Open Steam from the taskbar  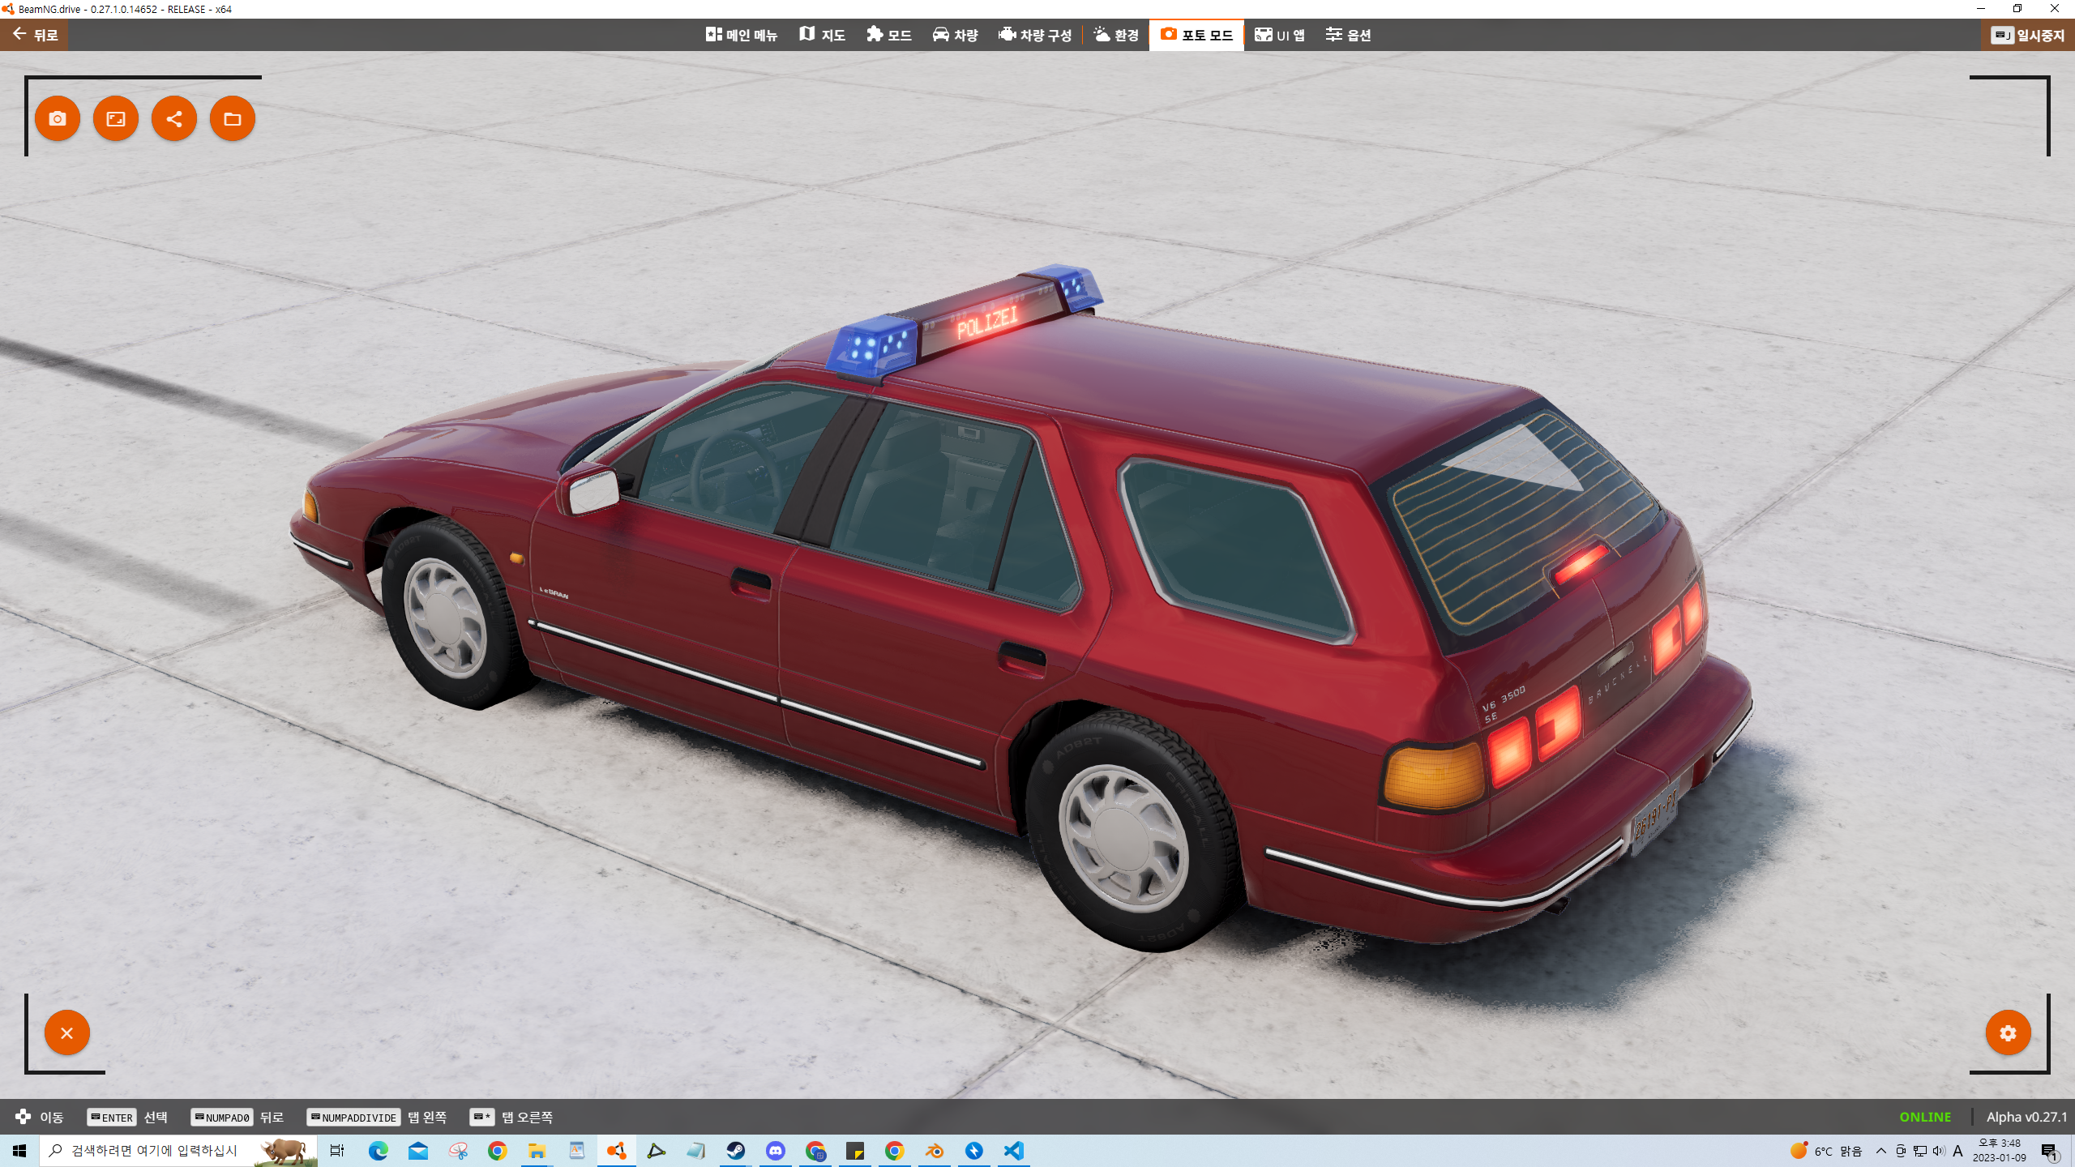click(735, 1151)
